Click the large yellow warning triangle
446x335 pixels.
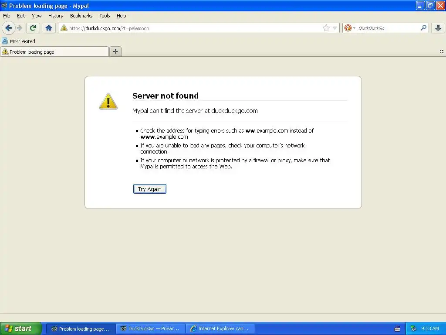pos(108,101)
